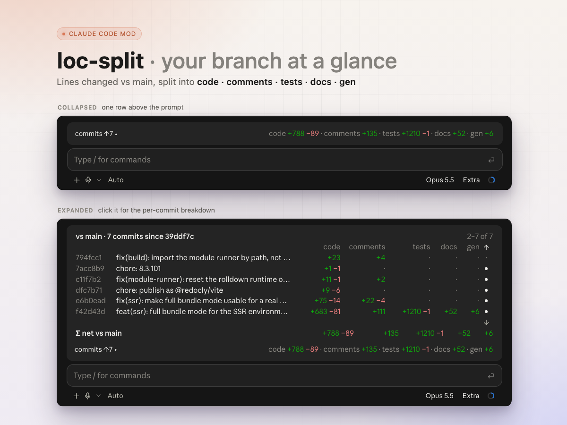Select commit hash dfc7b71
Viewport: 567px width, 425px height.
coord(89,290)
